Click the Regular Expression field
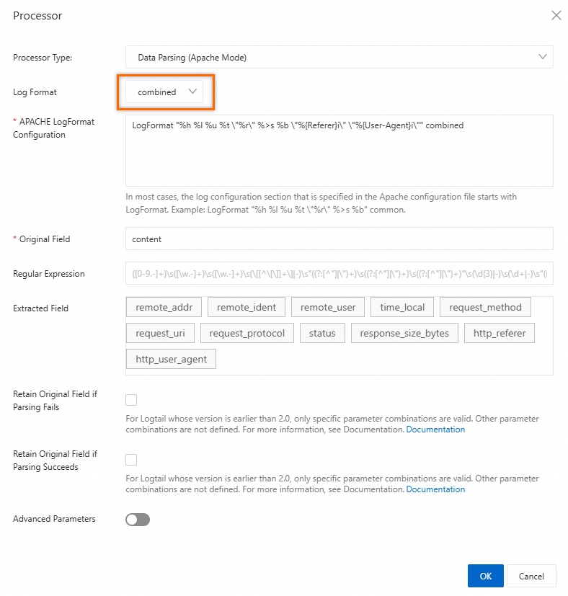Image resolution: width=568 pixels, height=596 pixels. coord(339,273)
